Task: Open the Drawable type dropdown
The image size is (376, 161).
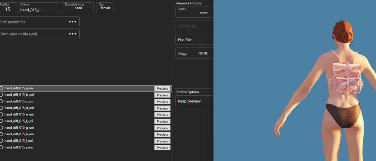Action: (x=78, y=8)
